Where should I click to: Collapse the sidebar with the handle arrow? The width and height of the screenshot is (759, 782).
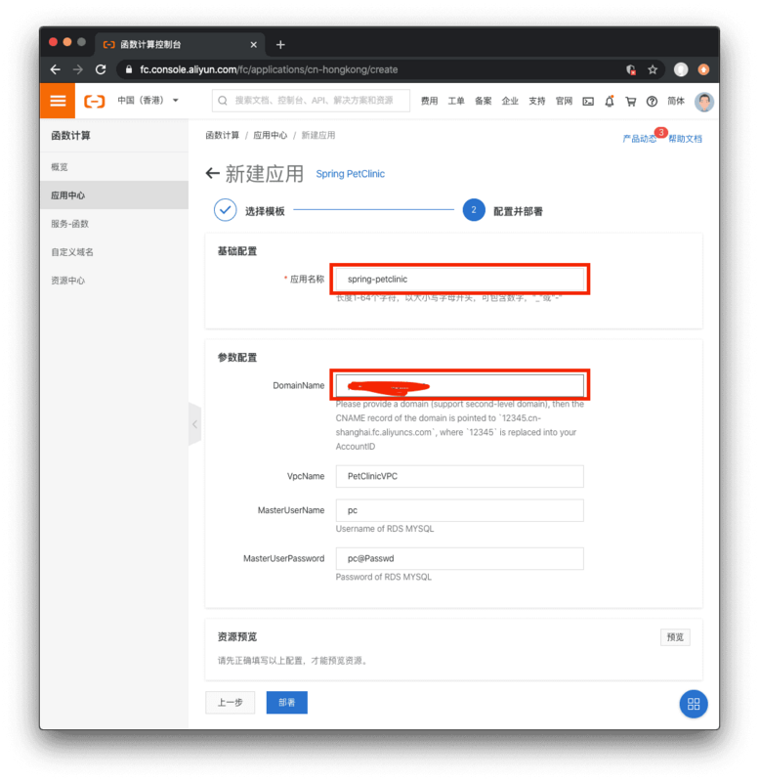[x=194, y=424]
